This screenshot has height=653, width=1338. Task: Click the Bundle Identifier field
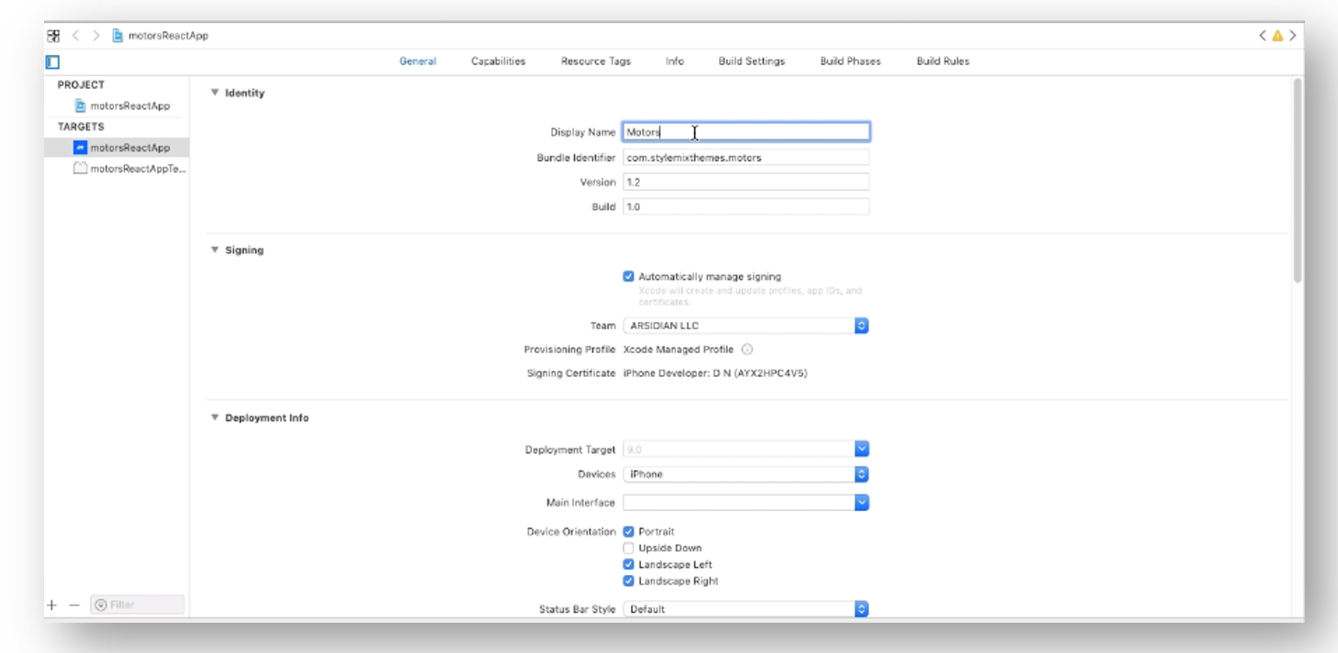746,158
